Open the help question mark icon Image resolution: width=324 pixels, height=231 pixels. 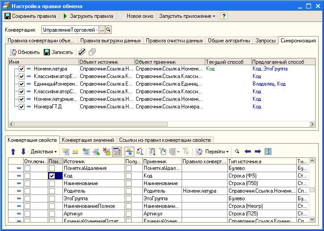tap(224, 16)
